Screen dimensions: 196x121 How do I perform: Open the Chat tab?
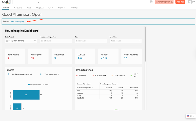point(51,7)
